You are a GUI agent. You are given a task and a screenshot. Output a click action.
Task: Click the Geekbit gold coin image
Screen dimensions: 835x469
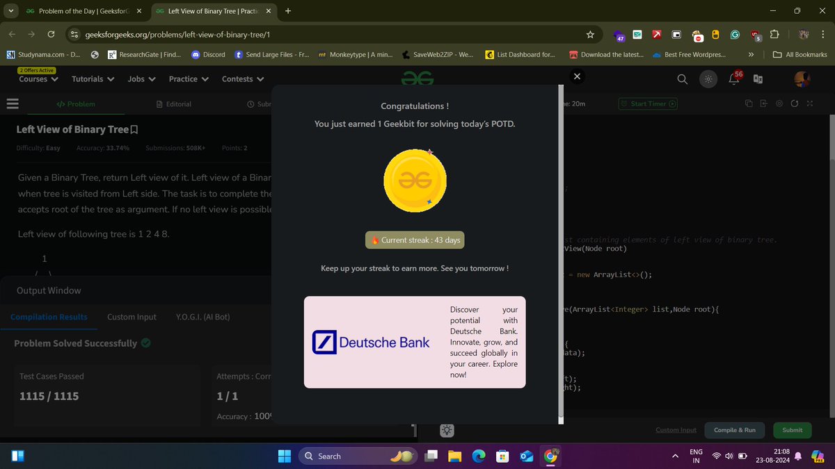(415, 181)
